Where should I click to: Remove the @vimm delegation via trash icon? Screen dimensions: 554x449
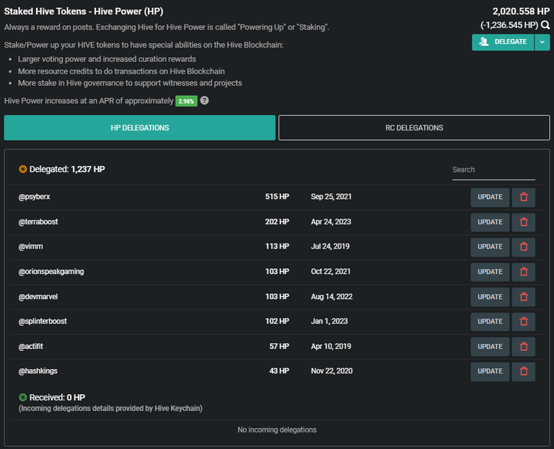coord(524,246)
